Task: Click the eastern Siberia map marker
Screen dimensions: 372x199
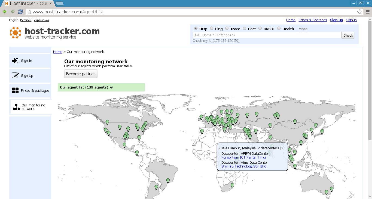Action: [x=295, y=122]
